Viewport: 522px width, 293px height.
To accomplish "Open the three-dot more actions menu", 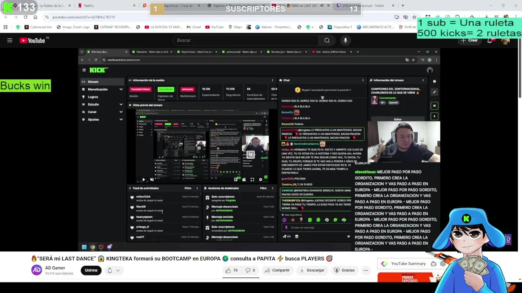I will point(366,270).
